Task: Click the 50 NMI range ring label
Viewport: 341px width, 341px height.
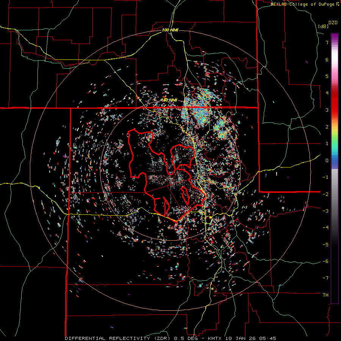Action: 170,100
